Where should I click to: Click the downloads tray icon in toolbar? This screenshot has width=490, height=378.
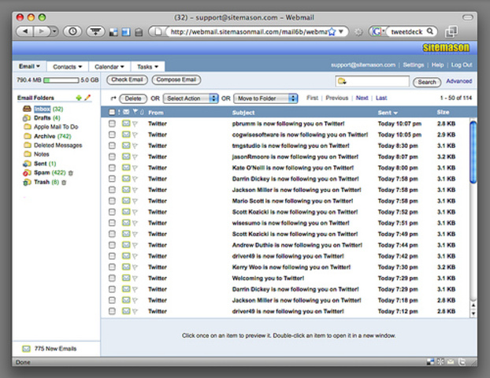(x=95, y=31)
